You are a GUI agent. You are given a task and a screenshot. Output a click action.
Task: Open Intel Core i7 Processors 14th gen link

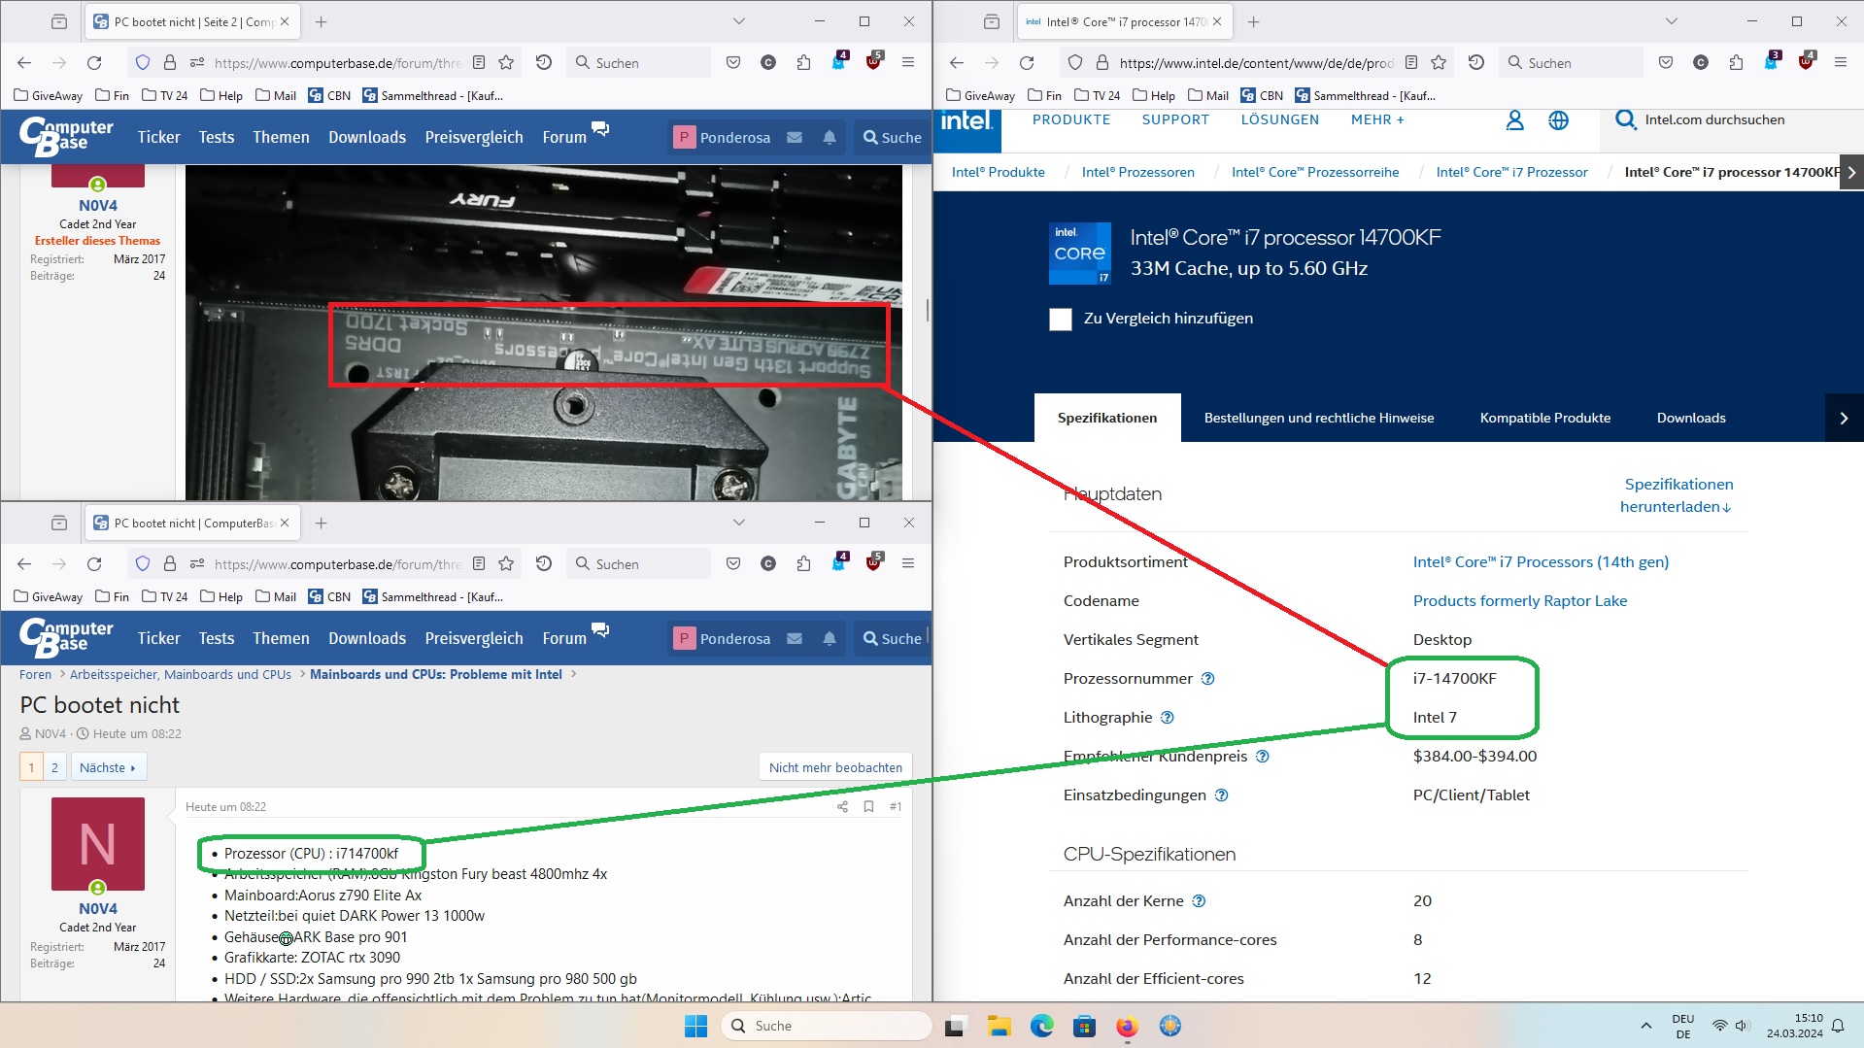click(1541, 562)
